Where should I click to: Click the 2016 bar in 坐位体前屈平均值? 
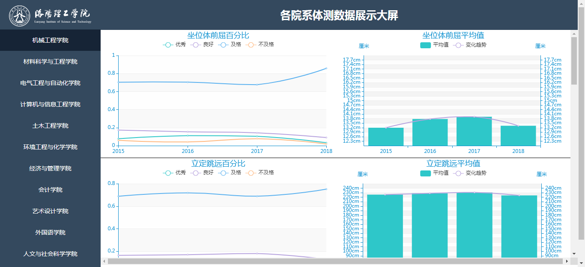click(430, 132)
